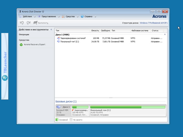Sort volumes by the Емкость column header
This screenshot has height=137, width=183.
click(x=95, y=30)
